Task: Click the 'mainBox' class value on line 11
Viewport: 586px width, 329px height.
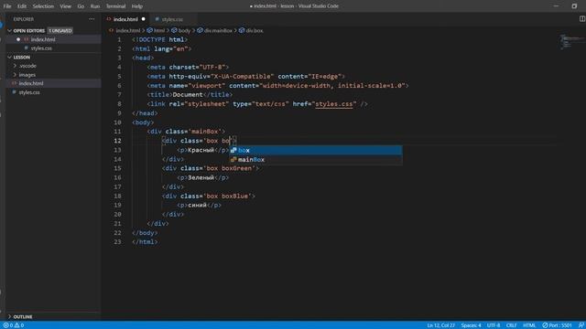Action: pyautogui.click(x=204, y=132)
